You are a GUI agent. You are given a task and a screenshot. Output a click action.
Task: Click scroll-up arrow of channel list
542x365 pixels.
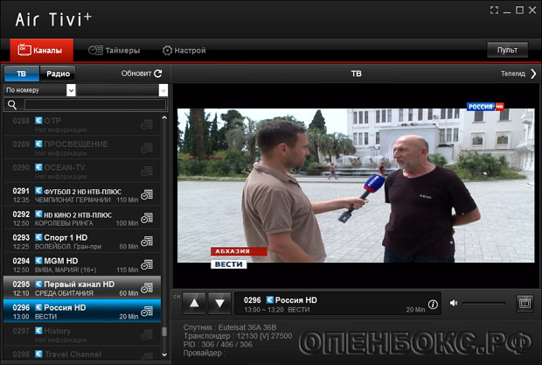pyautogui.click(x=164, y=118)
